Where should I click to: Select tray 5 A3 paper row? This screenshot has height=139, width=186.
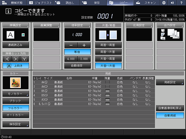(94, 100)
